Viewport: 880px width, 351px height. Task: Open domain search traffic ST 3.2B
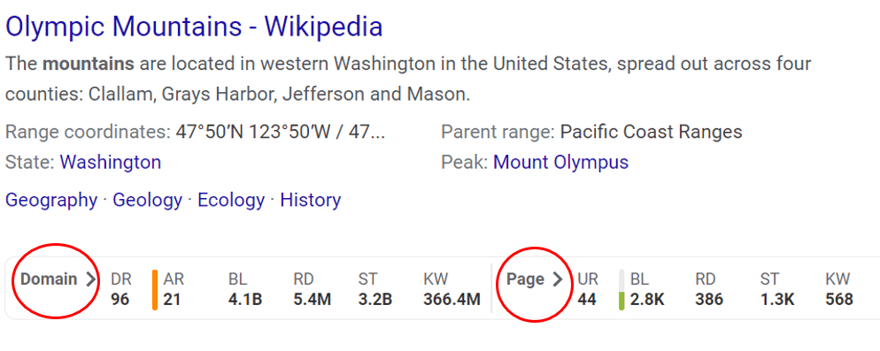[374, 289]
